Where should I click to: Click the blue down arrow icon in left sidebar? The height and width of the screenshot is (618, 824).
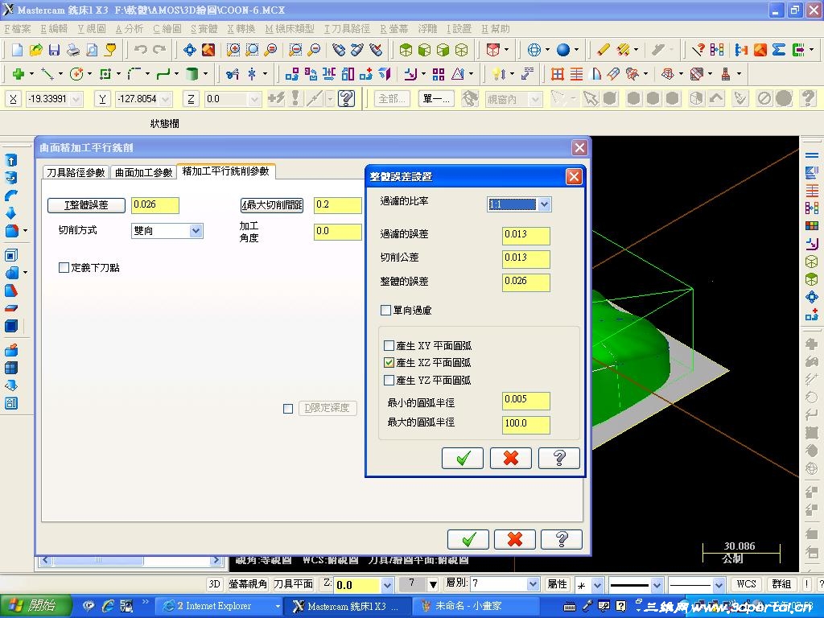click(x=11, y=212)
